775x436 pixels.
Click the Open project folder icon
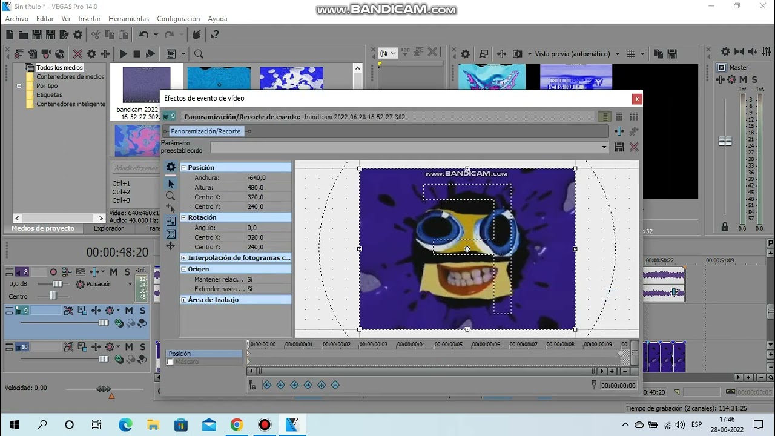coord(24,35)
